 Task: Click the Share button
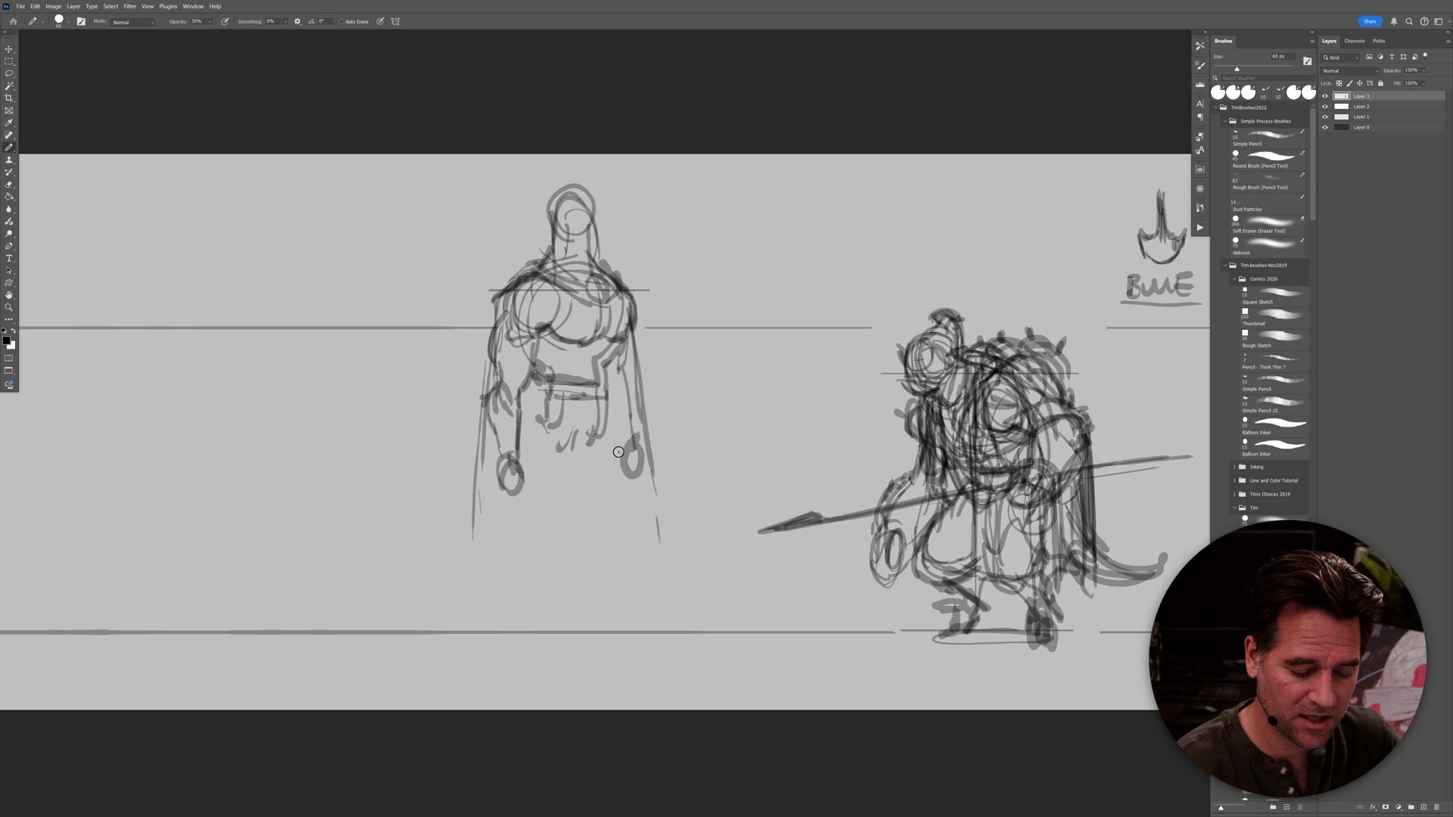[1370, 21]
